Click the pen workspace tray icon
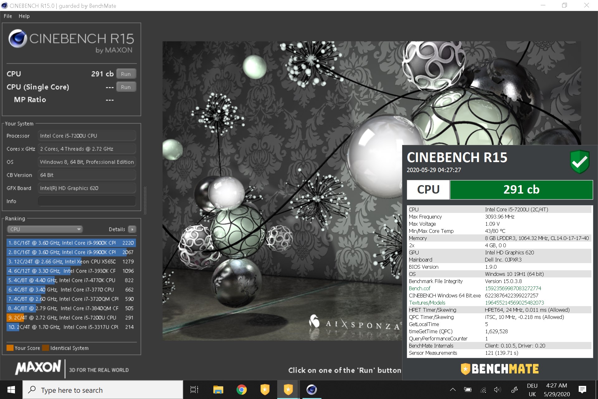Screen dimensions: 598x399 [514, 390]
